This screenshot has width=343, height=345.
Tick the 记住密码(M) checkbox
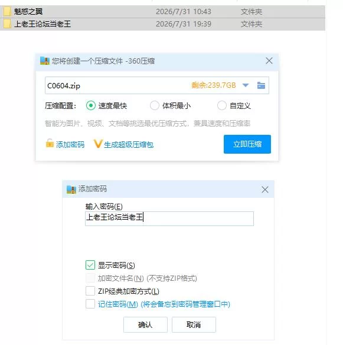click(90, 304)
